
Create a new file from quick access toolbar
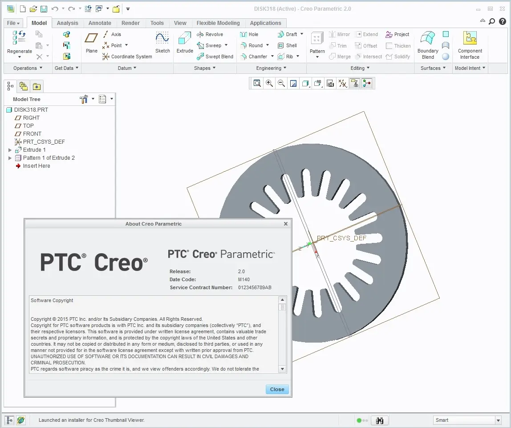click(x=23, y=9)
